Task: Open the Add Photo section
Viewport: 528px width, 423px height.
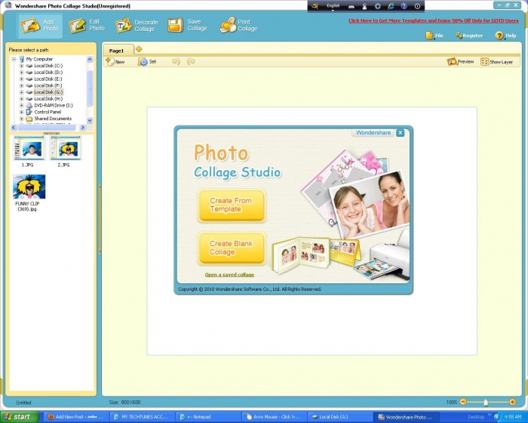Action: tap(40, 26)
